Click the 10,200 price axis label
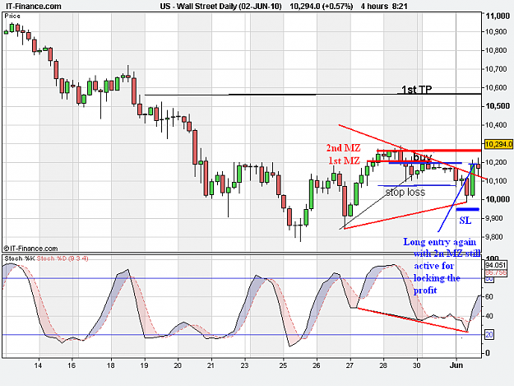The image size is (514, 386). click(498, 162)
